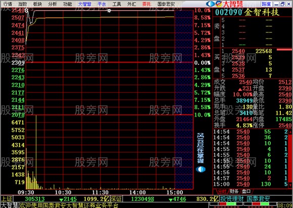The height and width of the screenshot is (208, 293).
Task: Open the red 委托 menu
Action: click(146, 4)
